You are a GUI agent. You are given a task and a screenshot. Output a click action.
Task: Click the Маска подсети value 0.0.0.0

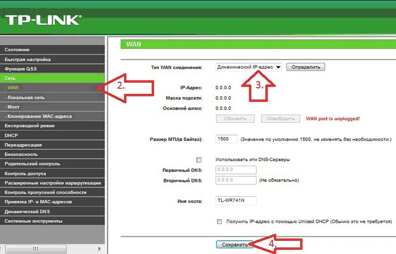[223, 98]
